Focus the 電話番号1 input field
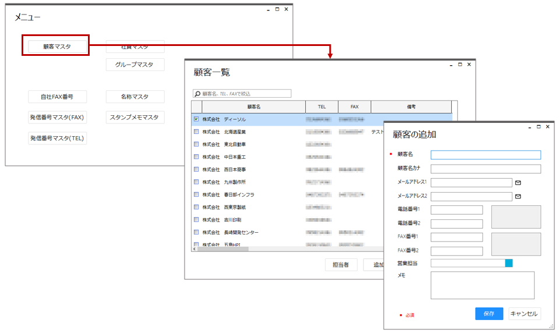The height and width of the screenshot is (334, 559). click(x=457, y=209)
